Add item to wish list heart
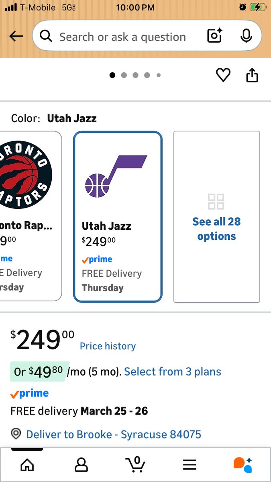This screenshot has height=482, width=271. (223, 75)
